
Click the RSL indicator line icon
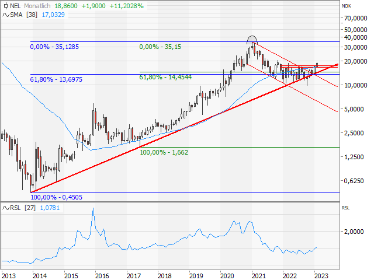click(x=5, y=208)
